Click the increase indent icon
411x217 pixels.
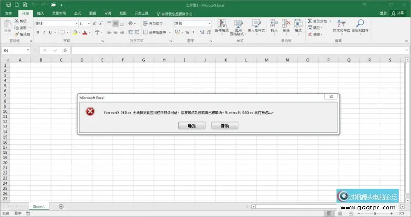137,32
